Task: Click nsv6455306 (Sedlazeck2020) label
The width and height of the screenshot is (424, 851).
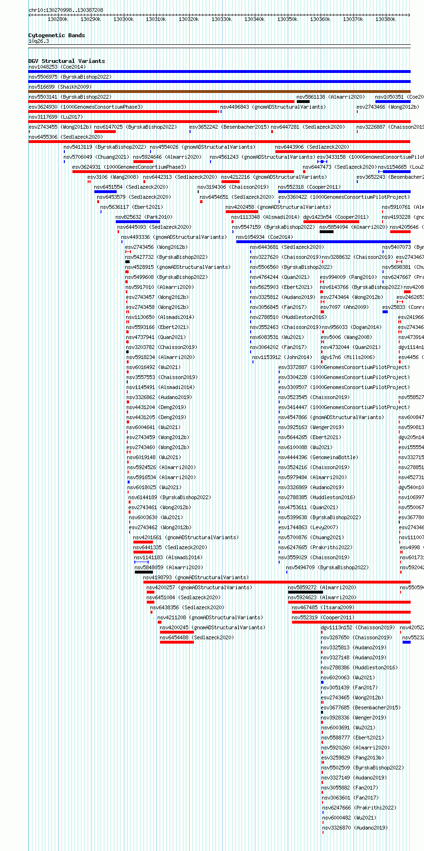Action: tap(66, 137)
